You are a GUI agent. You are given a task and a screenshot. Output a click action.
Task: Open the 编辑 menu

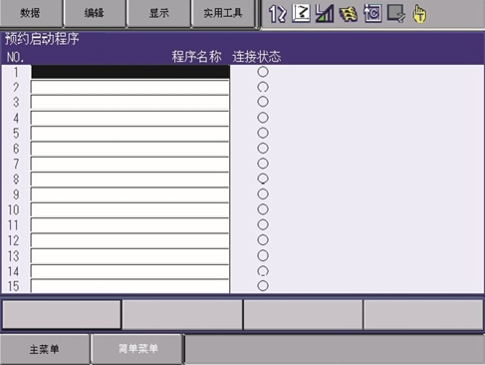pyautogui.click(x=95, y=13)
